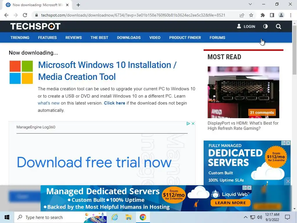Open a new browser tab
297x223 pixels.
click(78, 5)
